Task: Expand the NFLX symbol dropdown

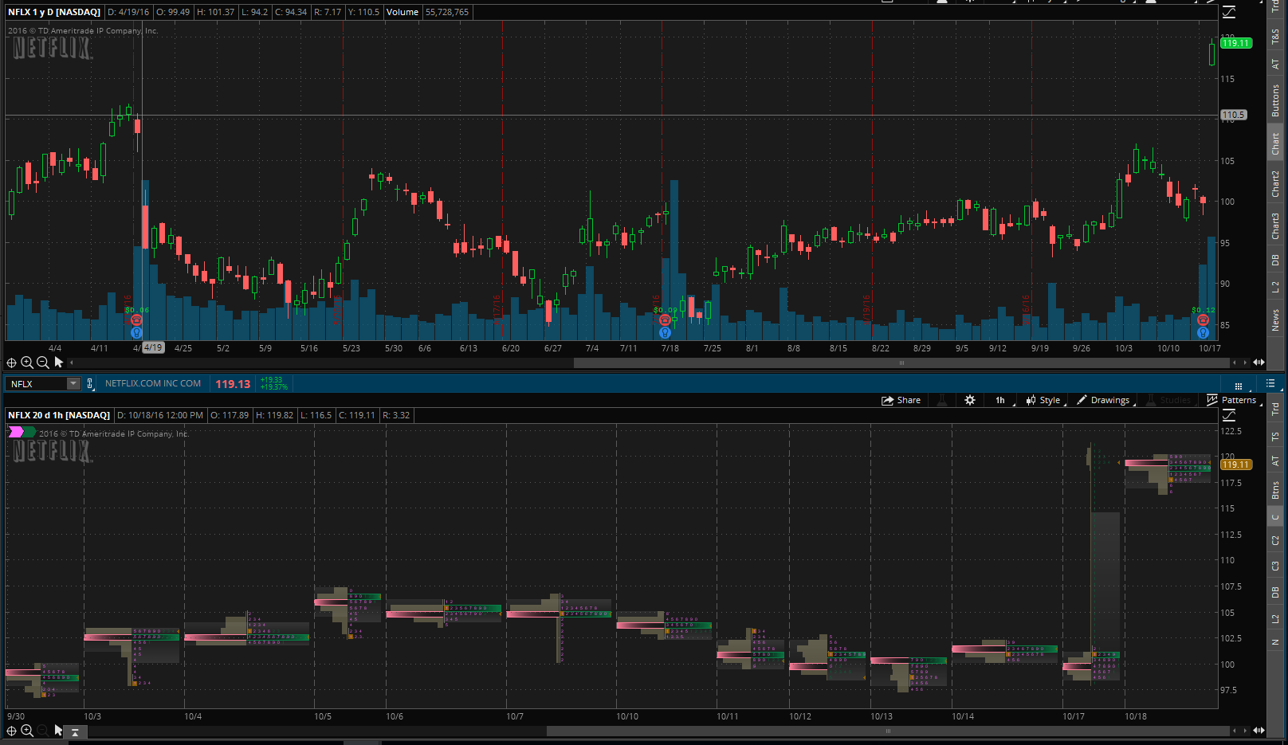Action: 73,384
